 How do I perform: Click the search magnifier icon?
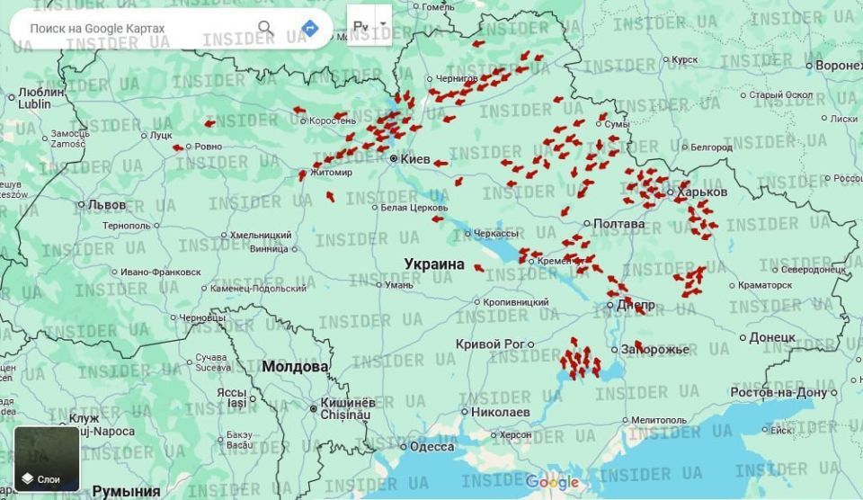(x=265, y=28)
